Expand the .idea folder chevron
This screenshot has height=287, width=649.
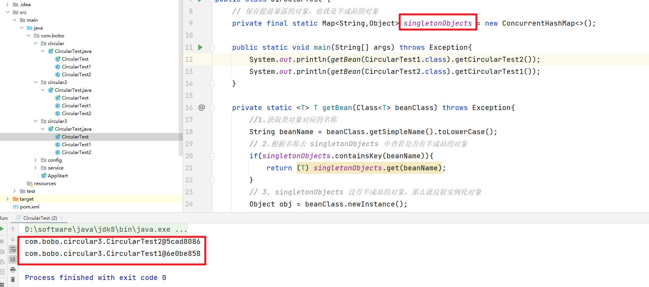tap(7, 5)
